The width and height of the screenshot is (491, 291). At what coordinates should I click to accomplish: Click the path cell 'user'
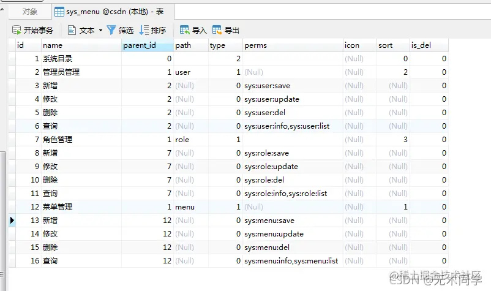click(x=191, y=72)
